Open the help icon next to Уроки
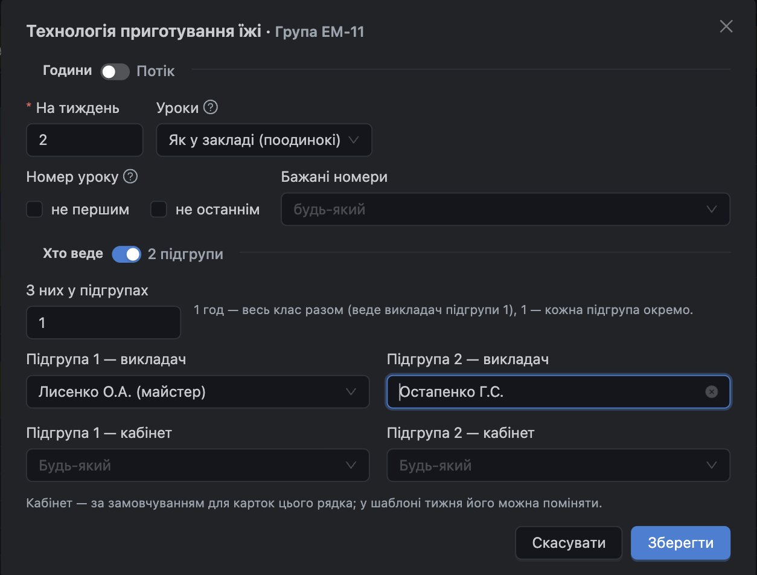This screenshot has width=757, height=575. [210, 108]
